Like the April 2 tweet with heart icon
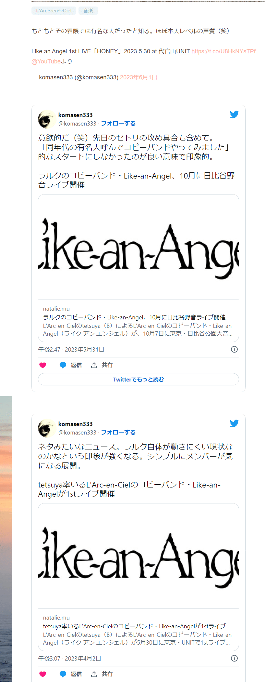Screen dimensions: 278x682 click(x=42, y=674)
